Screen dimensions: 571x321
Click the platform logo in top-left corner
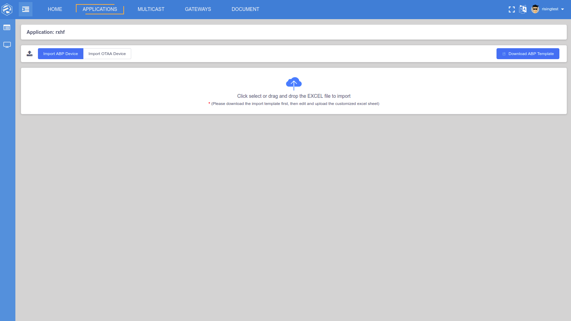[x=7, y=9]
